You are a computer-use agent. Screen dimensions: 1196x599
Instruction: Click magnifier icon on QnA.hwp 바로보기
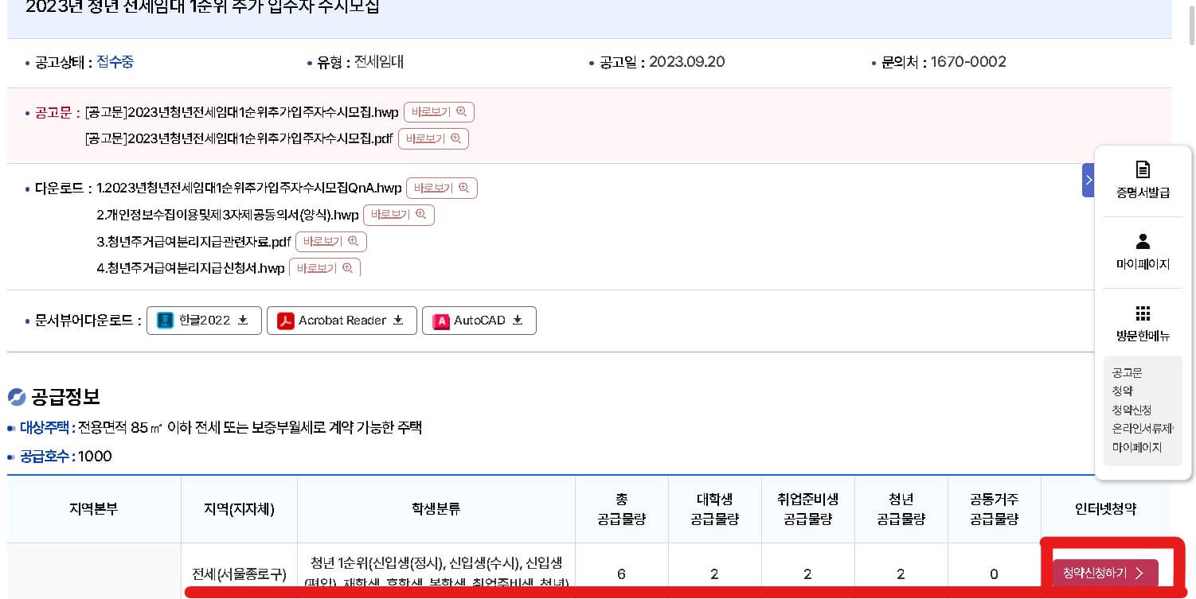[x=464, y=188]
